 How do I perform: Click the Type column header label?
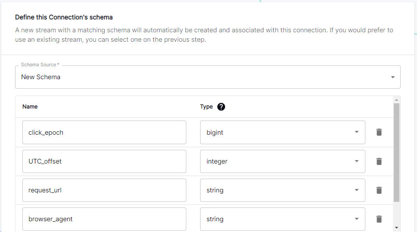[x=207, y=107]
